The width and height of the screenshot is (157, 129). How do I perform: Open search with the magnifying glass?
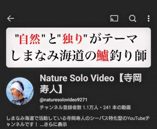click(x=132, y=18)
